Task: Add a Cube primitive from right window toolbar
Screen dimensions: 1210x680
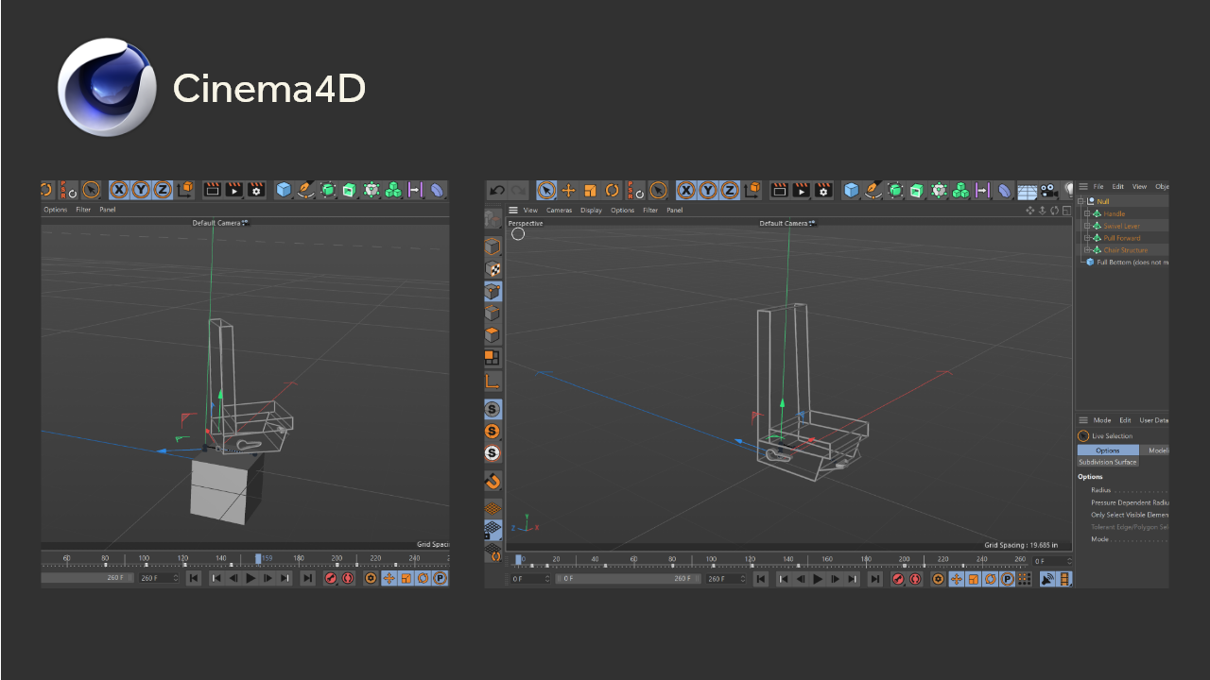Action: [x=851, y=191]
